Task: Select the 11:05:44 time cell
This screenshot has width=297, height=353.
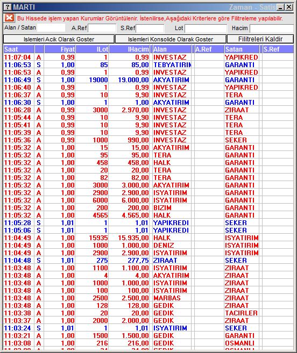Action: click(17, 118)
